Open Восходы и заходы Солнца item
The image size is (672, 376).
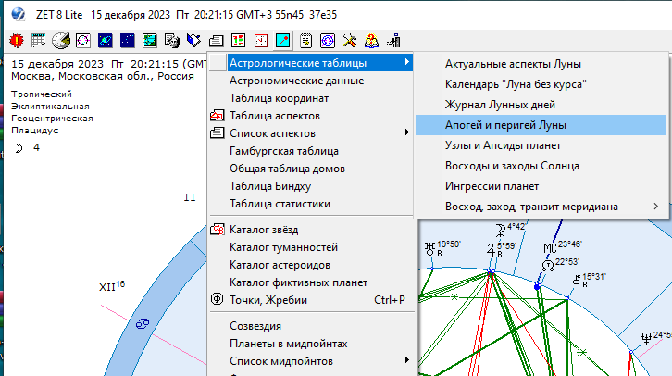click(541, 166)
